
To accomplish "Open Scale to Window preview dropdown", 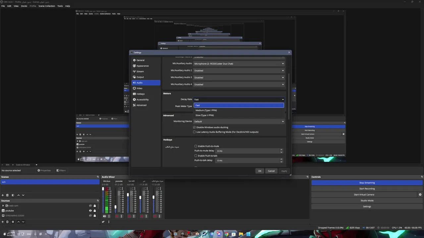I will pos(26,165).
